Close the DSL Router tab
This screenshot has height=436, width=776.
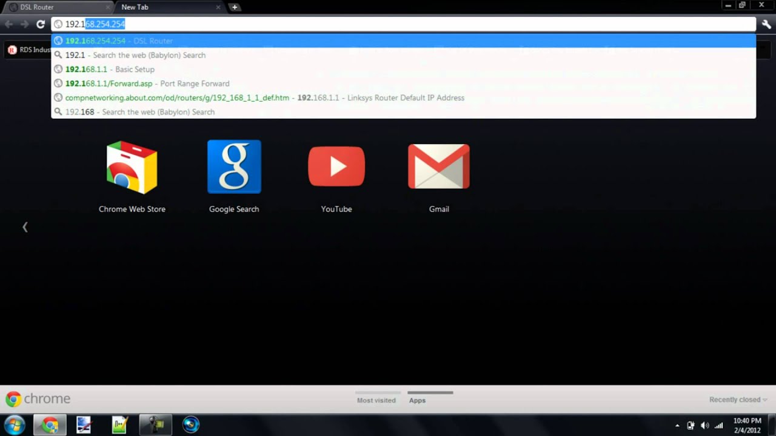click(108, 7)
